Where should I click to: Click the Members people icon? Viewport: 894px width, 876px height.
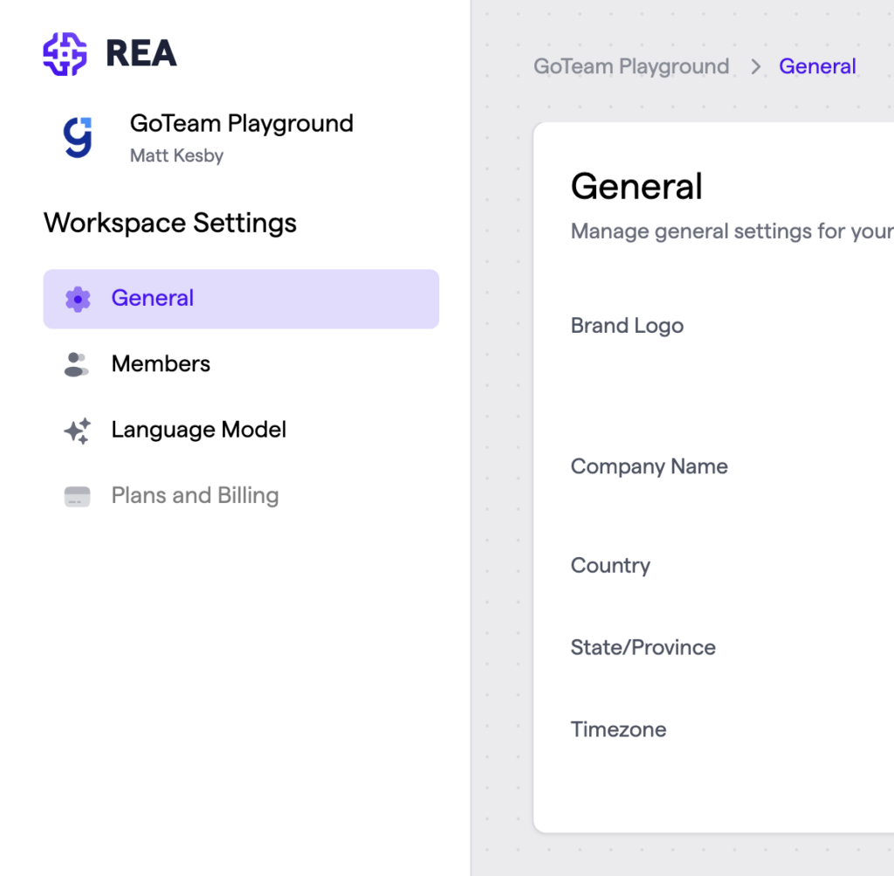[78, 364]
